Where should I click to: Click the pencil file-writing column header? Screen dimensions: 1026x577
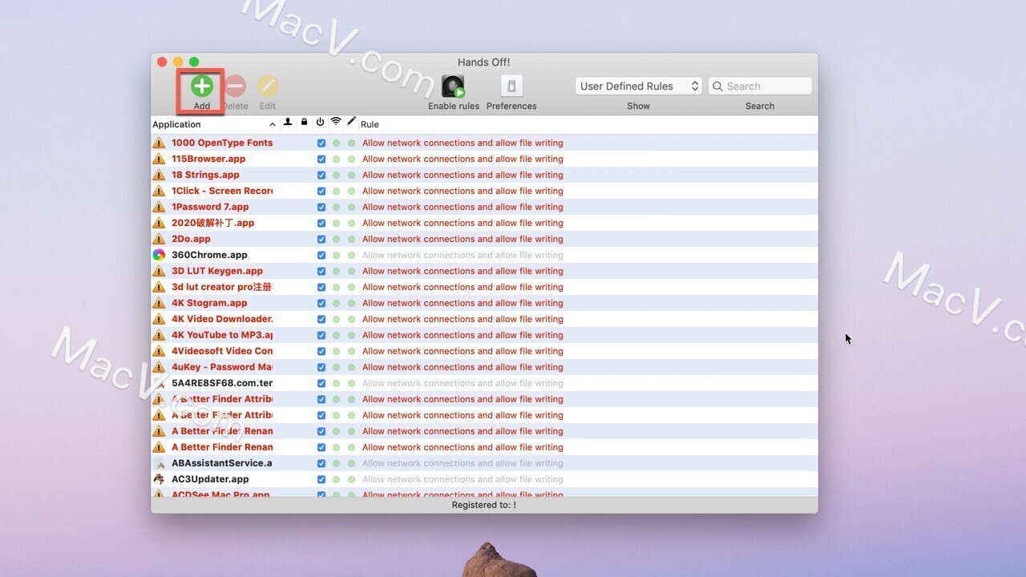pyautogui.click(x=351, y=123)
